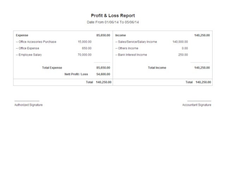Click the Total Expense value 85,650.00
225x169 pixels.
[103, 68]
